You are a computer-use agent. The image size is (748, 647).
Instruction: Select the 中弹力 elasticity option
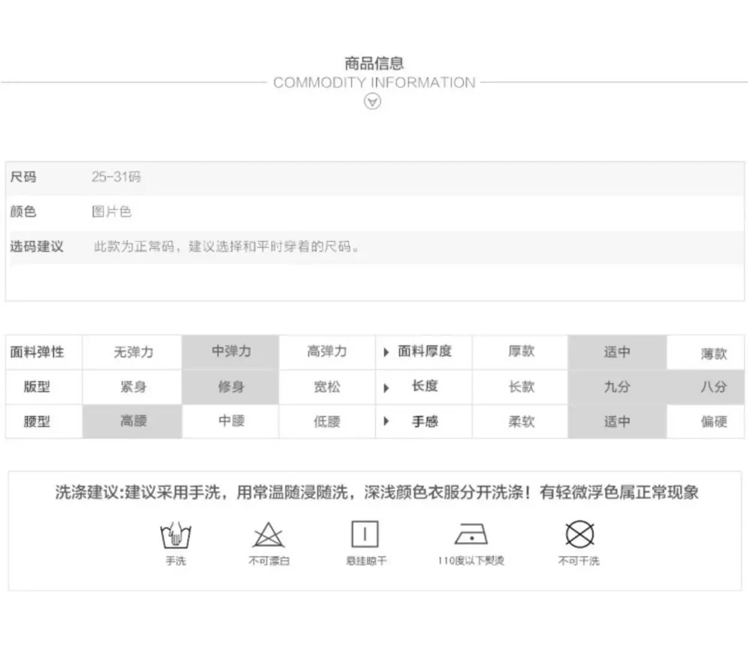tap(230, 351)
